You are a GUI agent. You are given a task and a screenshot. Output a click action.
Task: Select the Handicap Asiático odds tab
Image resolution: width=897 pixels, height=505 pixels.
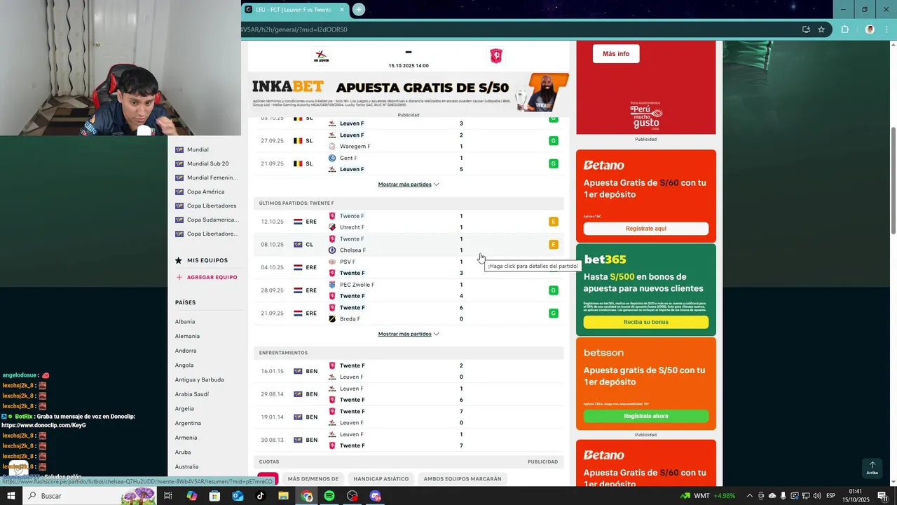(x=381, y=479)
